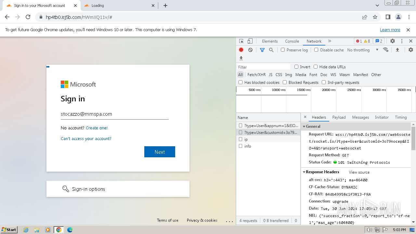Show more DevTools tabs chevron

[x=330, y=41]
